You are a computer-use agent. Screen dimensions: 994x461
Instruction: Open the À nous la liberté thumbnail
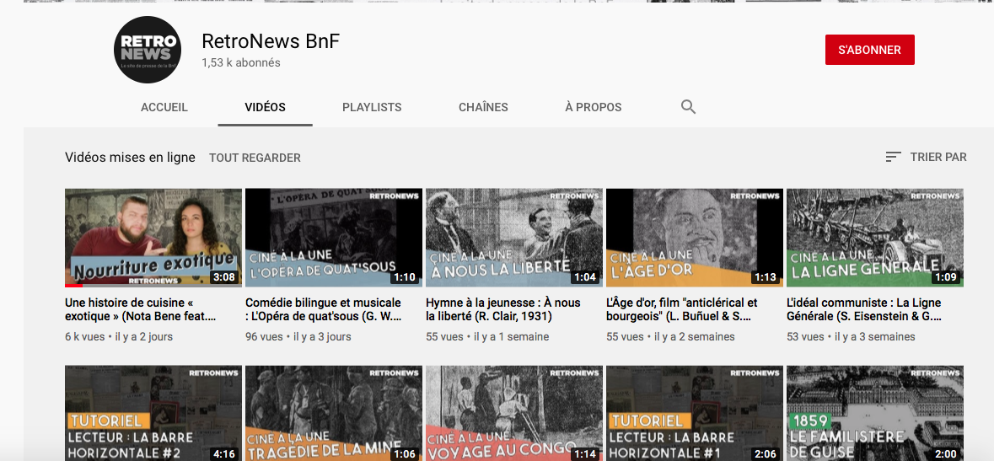(514, 238)
